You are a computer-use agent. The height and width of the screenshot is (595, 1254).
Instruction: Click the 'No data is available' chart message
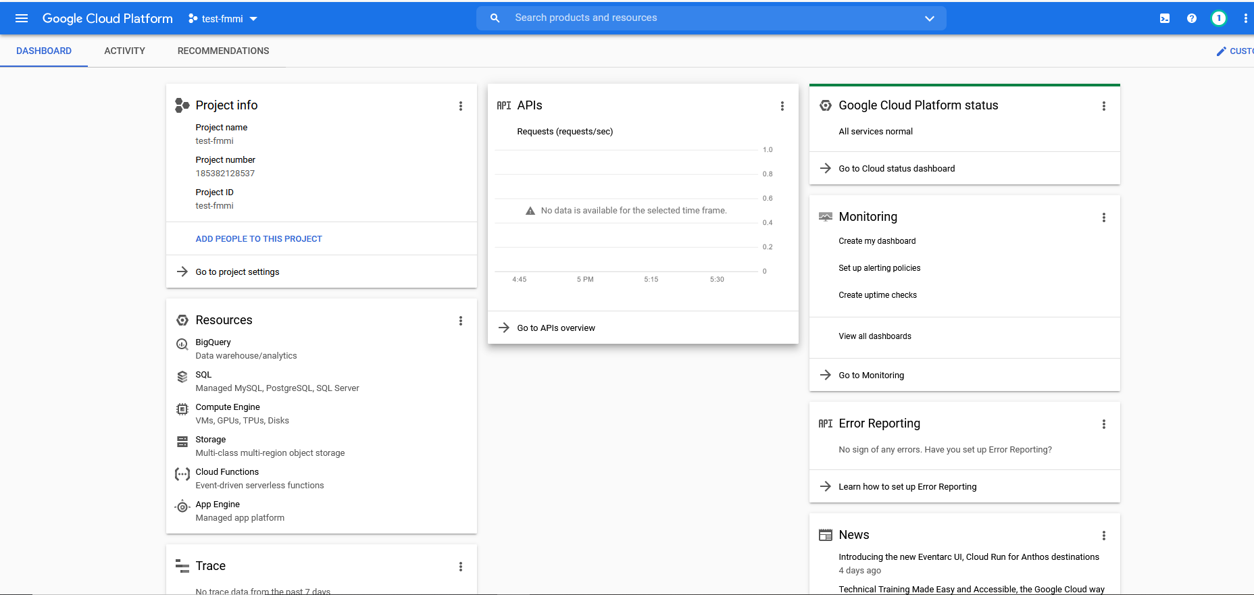pos(634,211)
